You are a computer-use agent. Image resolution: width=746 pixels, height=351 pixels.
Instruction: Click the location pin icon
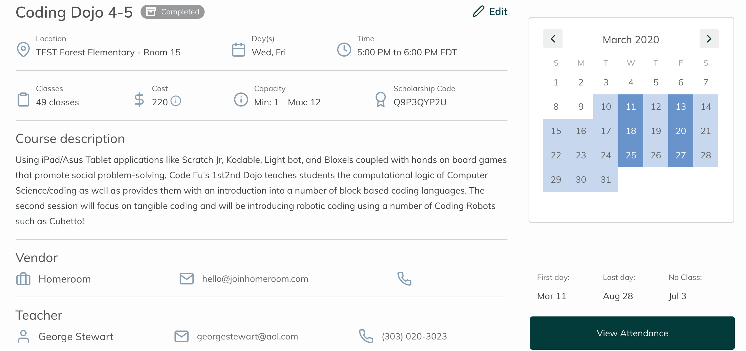point(23,50)
